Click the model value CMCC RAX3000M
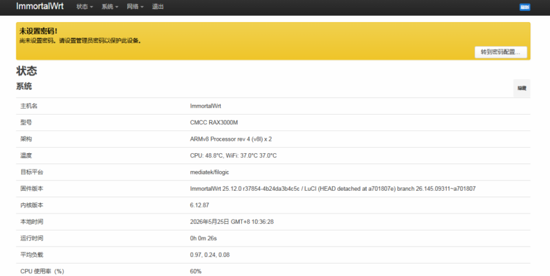550x276 pixels. click(214, 122)
